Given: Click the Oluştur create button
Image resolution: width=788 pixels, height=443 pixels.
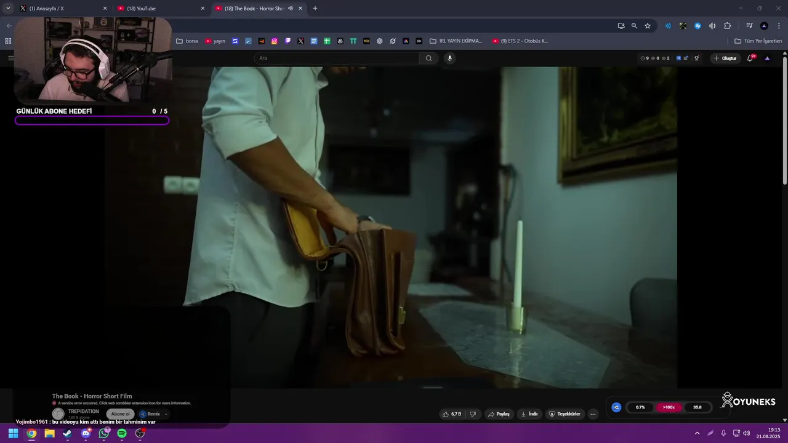Looking at the screenshot, I should click(725, 58).
